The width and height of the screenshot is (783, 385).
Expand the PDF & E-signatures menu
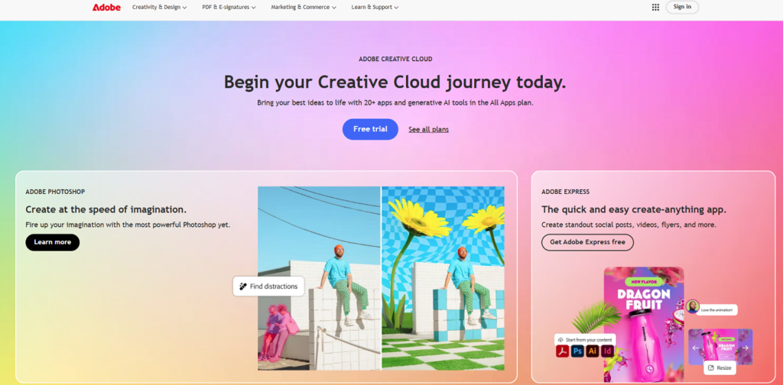pos(229,8)
